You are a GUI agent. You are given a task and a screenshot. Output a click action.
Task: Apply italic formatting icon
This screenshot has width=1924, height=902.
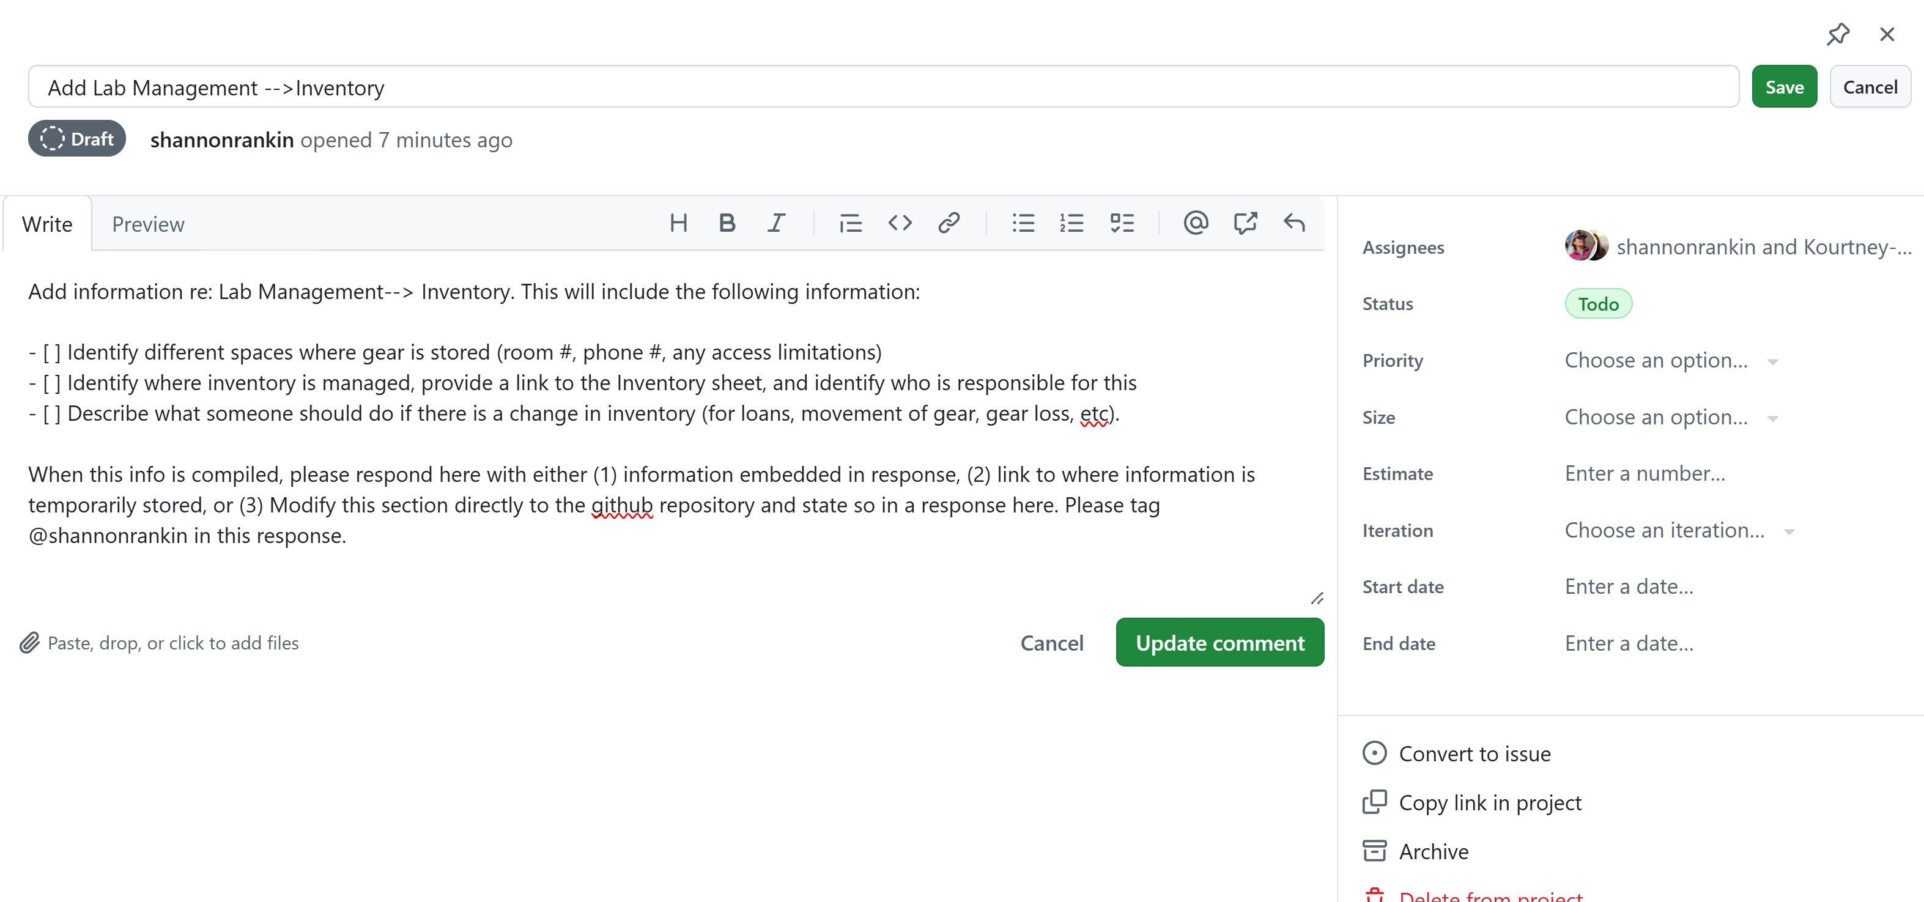click(776, 223)
